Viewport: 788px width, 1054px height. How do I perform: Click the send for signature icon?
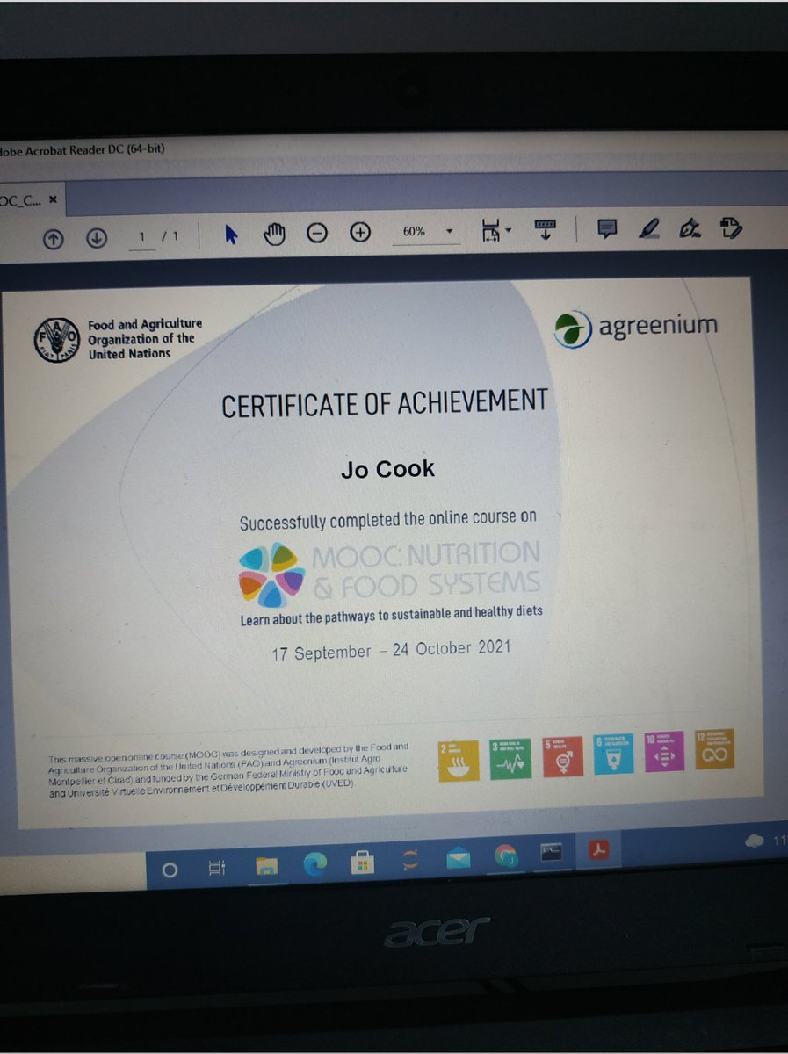tap(731, 229)
